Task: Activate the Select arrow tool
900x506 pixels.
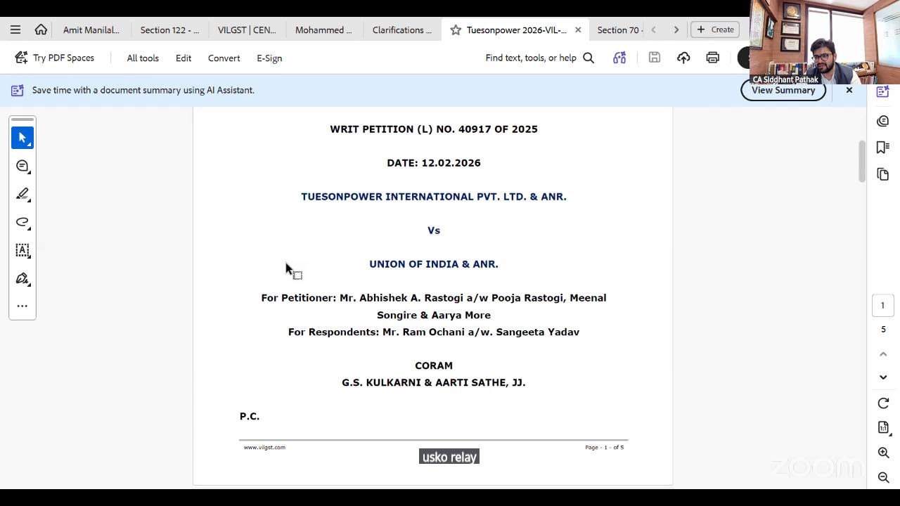Action: (x=22, y=138)
